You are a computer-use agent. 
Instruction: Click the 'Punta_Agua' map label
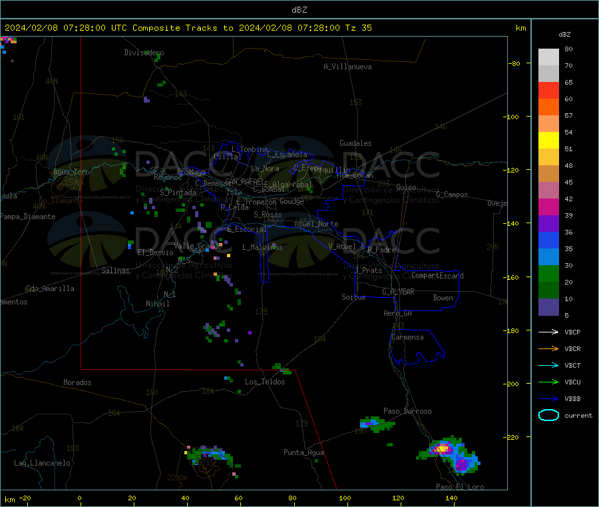tap(303, 452)
